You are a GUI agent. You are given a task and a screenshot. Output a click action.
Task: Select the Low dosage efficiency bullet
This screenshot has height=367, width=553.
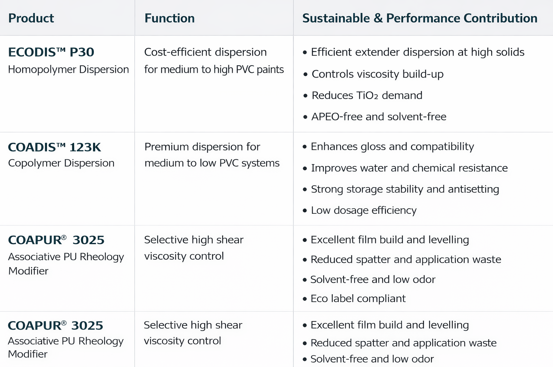(x=363, y=210)
